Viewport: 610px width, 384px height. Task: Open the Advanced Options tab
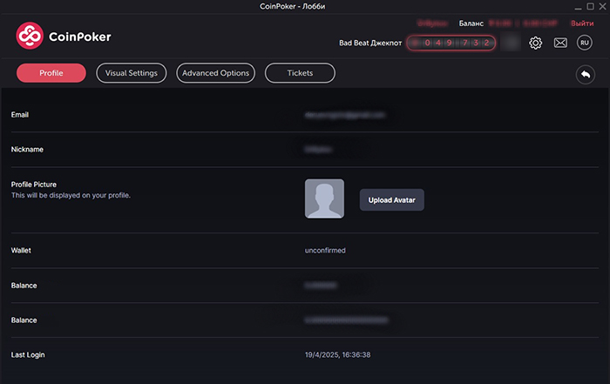[215, 73]
